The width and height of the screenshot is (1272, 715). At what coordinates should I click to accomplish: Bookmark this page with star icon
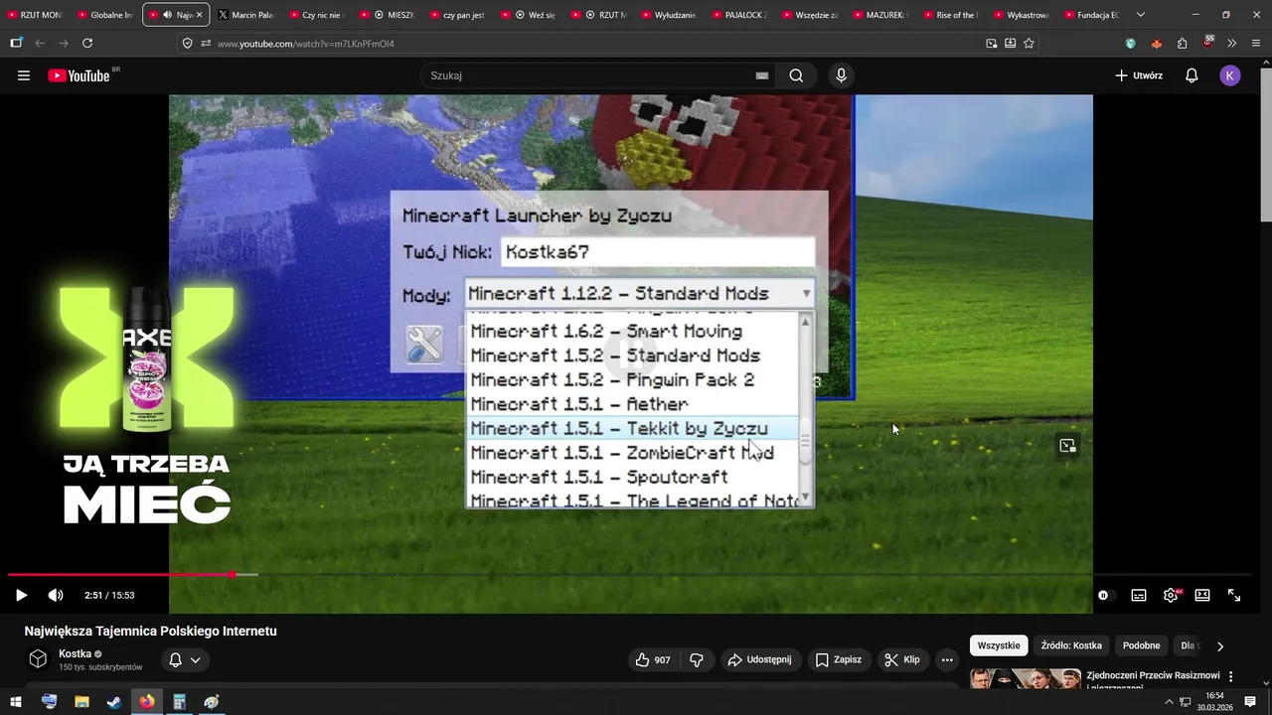coord(1029,43)
